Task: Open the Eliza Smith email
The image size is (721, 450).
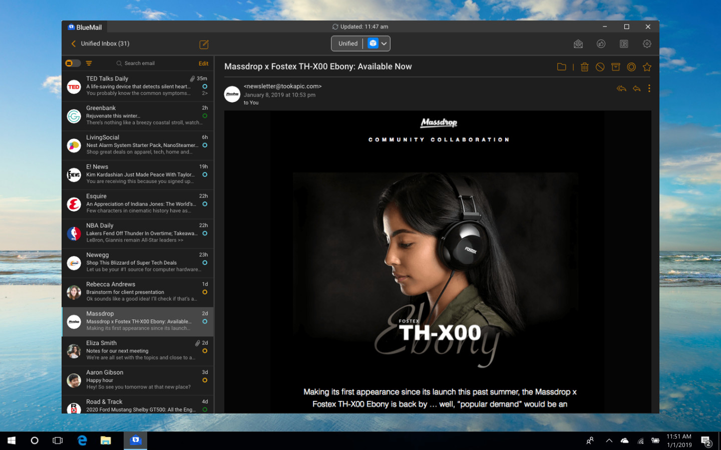Action: 138,350
